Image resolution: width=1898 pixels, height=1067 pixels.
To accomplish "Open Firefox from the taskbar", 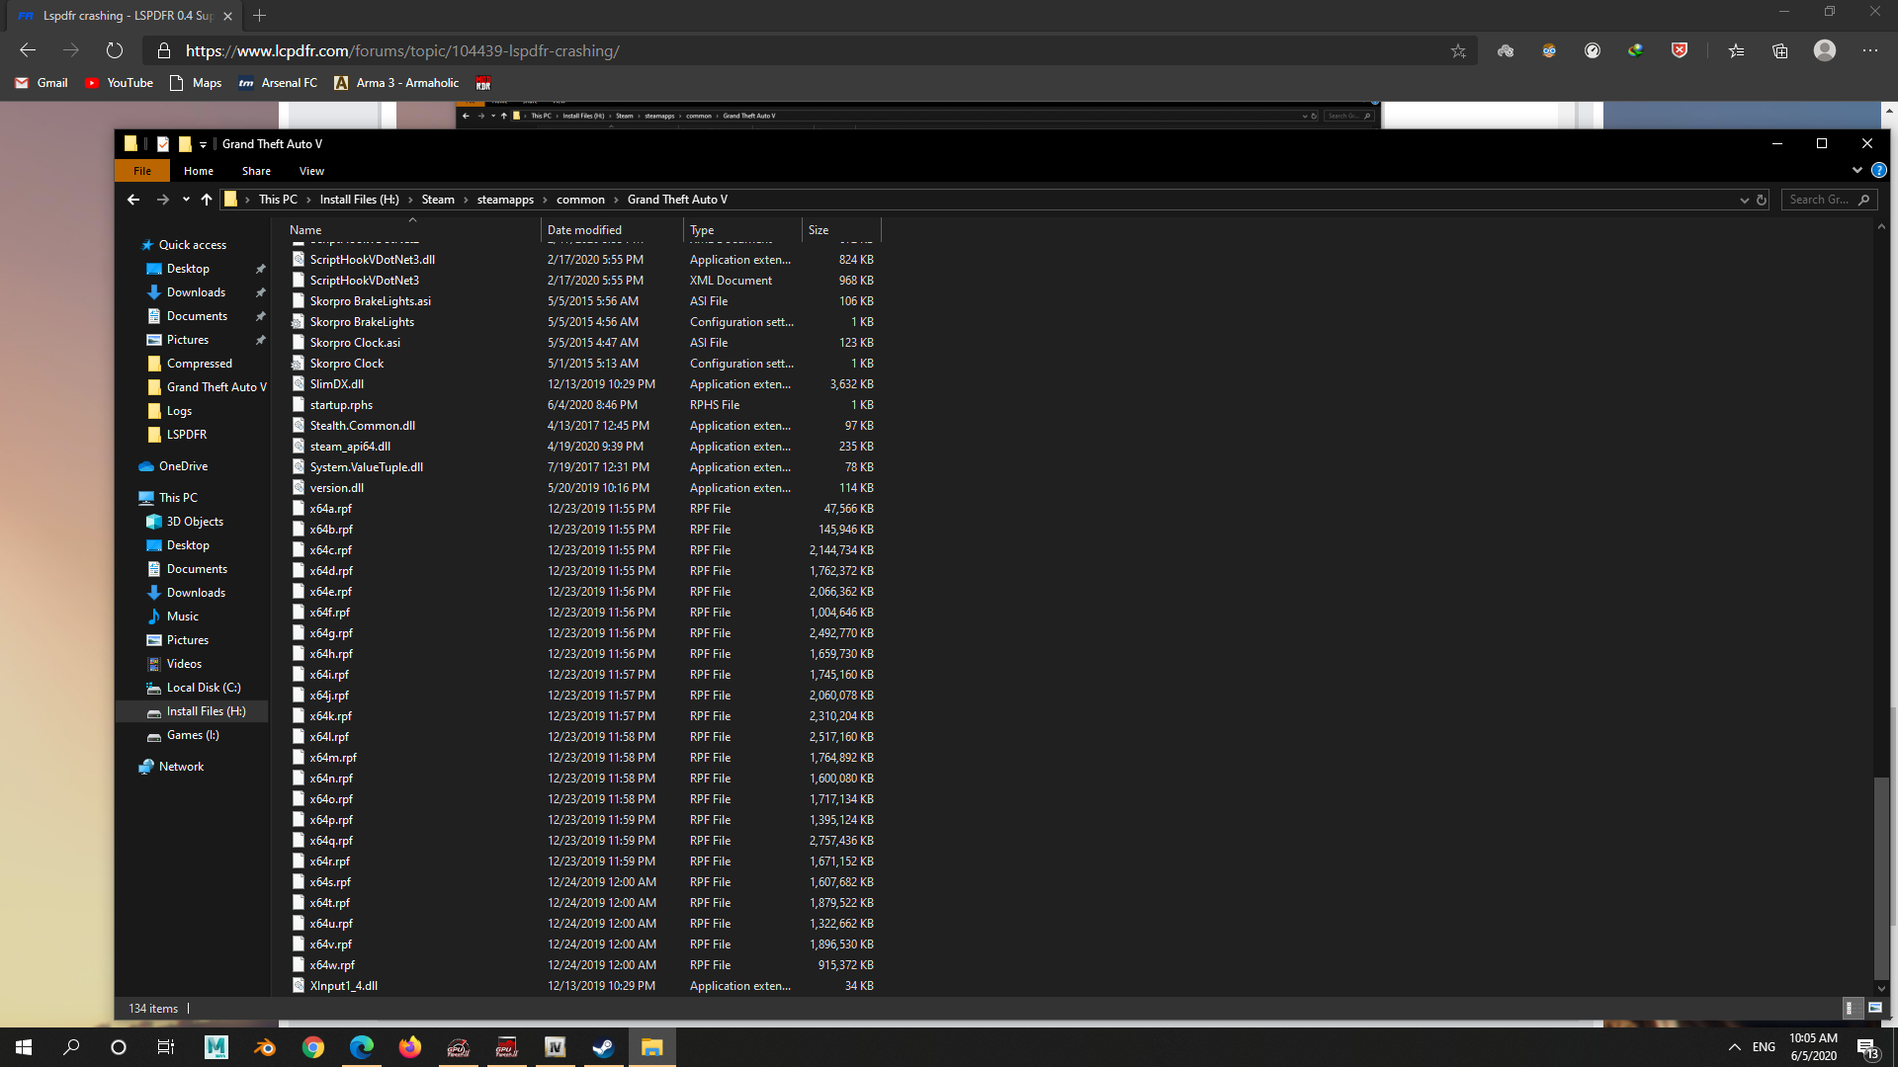I will click(409, 1047).
